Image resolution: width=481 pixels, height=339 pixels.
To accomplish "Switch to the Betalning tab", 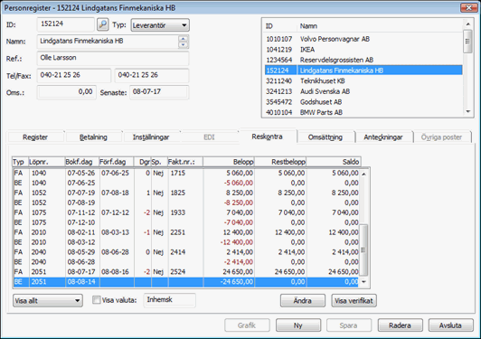I will [x=93, y=137].
